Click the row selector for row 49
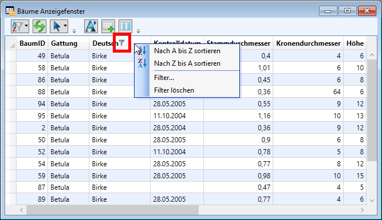The image size is (382, 220). coord(11,56)
